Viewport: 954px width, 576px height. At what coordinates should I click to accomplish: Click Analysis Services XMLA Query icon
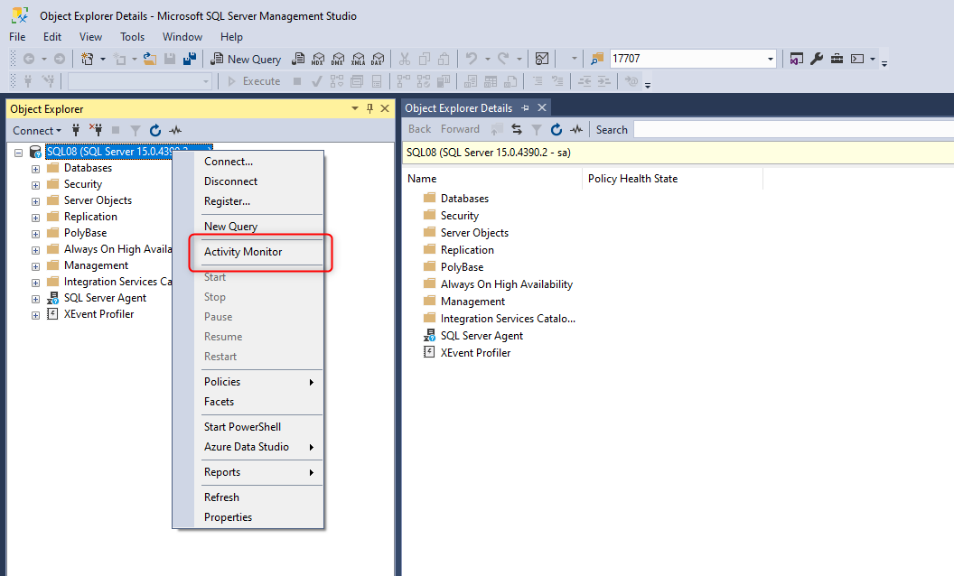coord(359,59)
